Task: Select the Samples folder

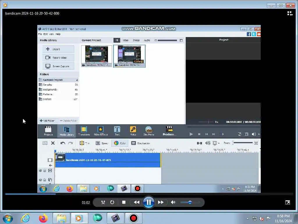Action: coord(58,85)
